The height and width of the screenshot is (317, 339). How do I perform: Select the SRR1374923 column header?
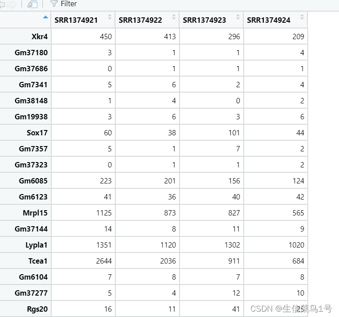coord(212,20)
